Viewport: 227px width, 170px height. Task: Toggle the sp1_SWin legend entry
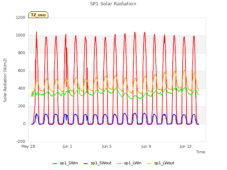click(65, 163)
